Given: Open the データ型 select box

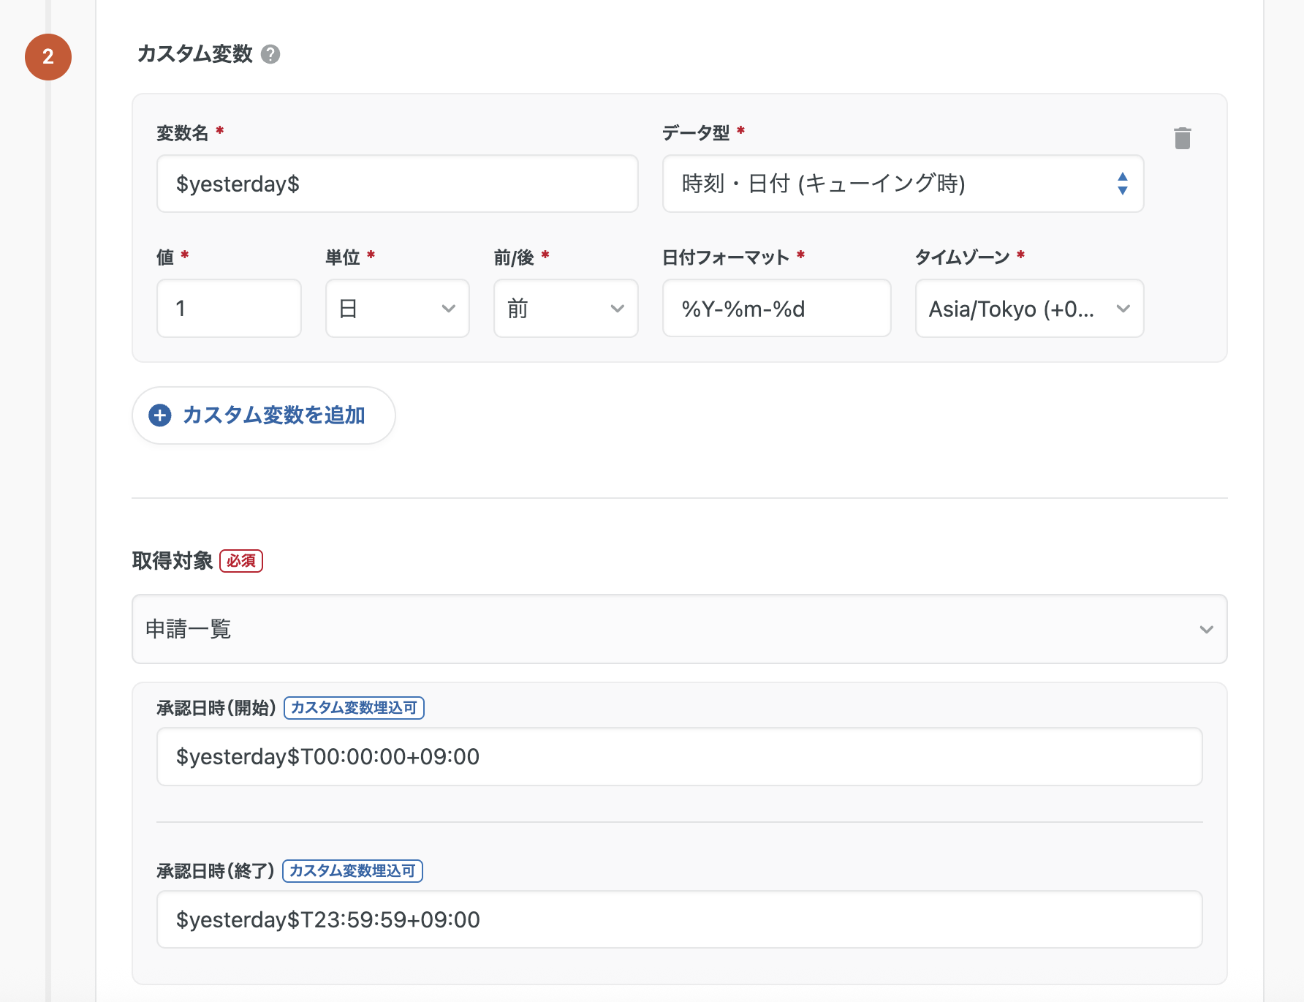Looking at the screenshot, I should tap(902, 184).
